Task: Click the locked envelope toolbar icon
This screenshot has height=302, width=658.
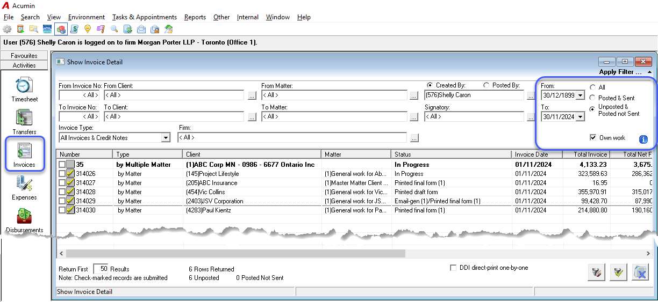Action: click(x=155, y=29)
